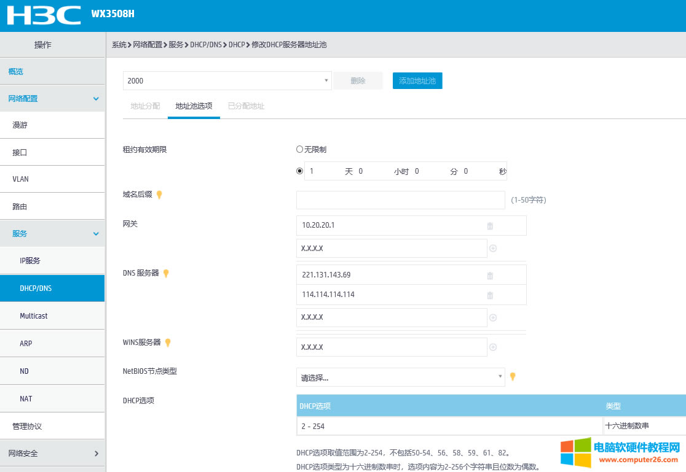Switch to the 地址分配 tab
Image resolution: width=686 pixels, height=472 pixels.
(144, 106)
